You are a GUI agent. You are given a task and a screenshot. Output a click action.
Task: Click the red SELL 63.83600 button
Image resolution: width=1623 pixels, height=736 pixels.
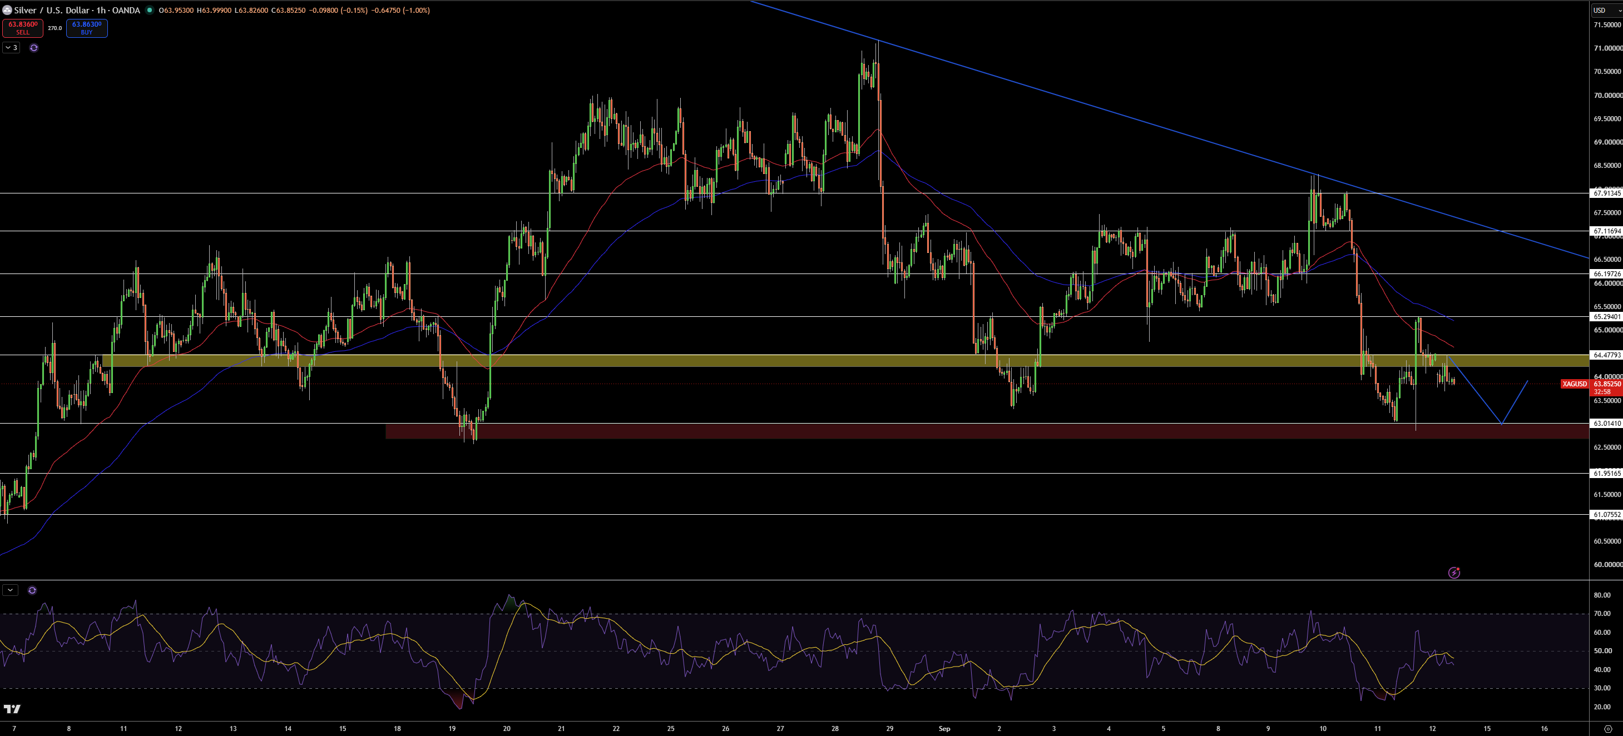[23, 28]
